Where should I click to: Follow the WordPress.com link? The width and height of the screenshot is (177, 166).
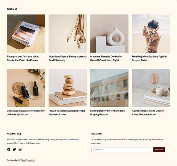point(28,160)
